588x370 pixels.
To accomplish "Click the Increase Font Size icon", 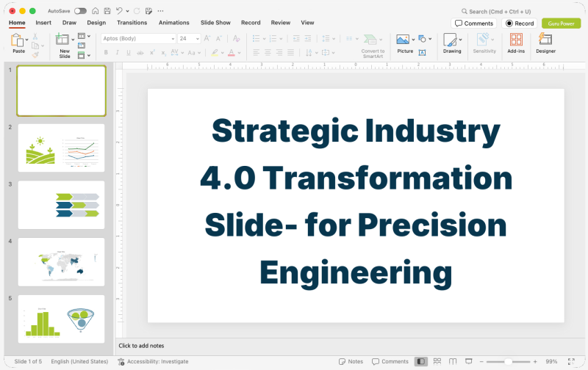I will point(207,38).
